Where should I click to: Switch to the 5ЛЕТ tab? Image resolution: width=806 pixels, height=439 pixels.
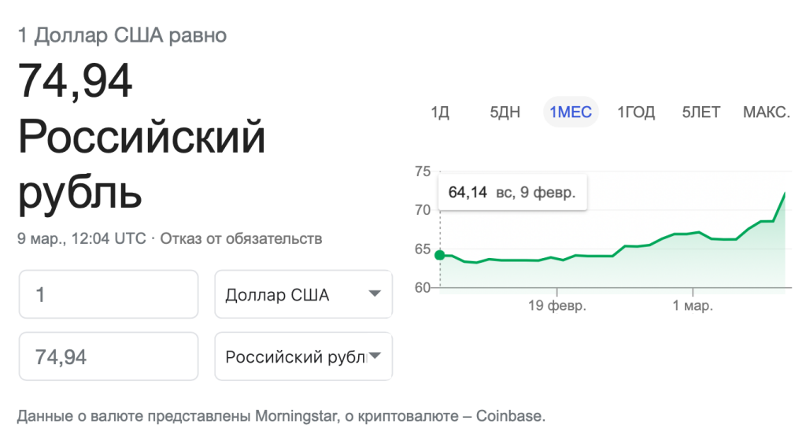coord(701,113)
